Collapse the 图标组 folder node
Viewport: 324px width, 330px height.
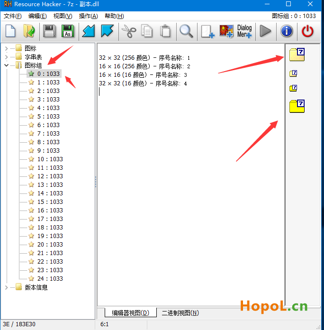click(6, 65)
